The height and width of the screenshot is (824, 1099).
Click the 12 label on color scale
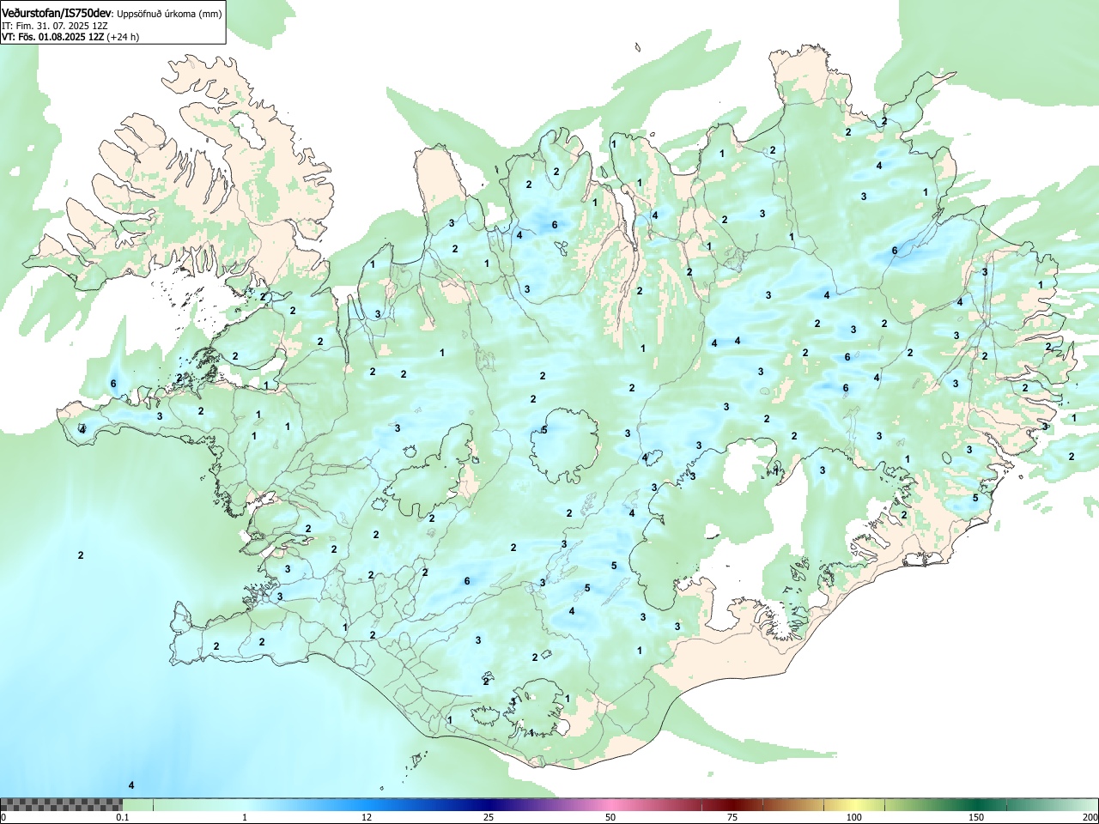coord(367,817)
